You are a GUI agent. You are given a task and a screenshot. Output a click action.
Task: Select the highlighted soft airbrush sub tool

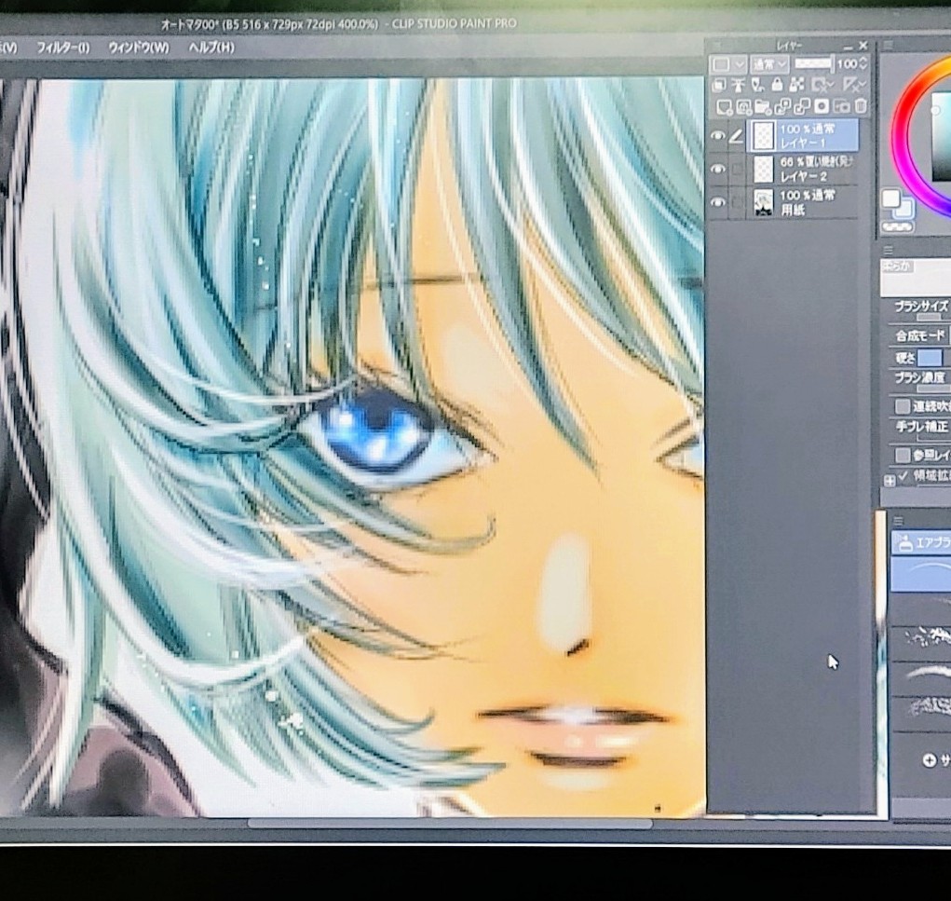tap(920, 574)
